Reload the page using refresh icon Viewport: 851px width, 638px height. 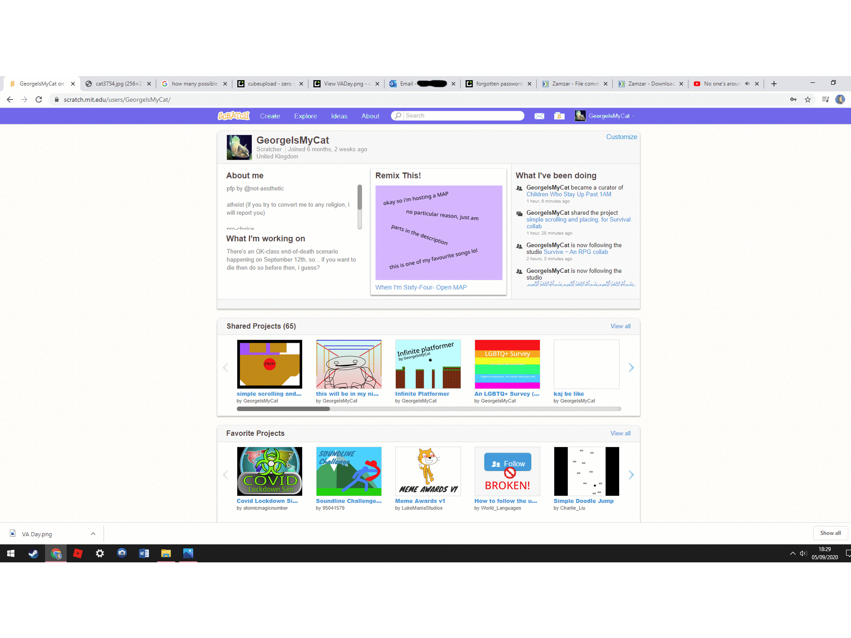coord(39,100)
